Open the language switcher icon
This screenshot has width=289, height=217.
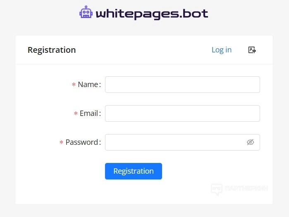tap(252, 50)
